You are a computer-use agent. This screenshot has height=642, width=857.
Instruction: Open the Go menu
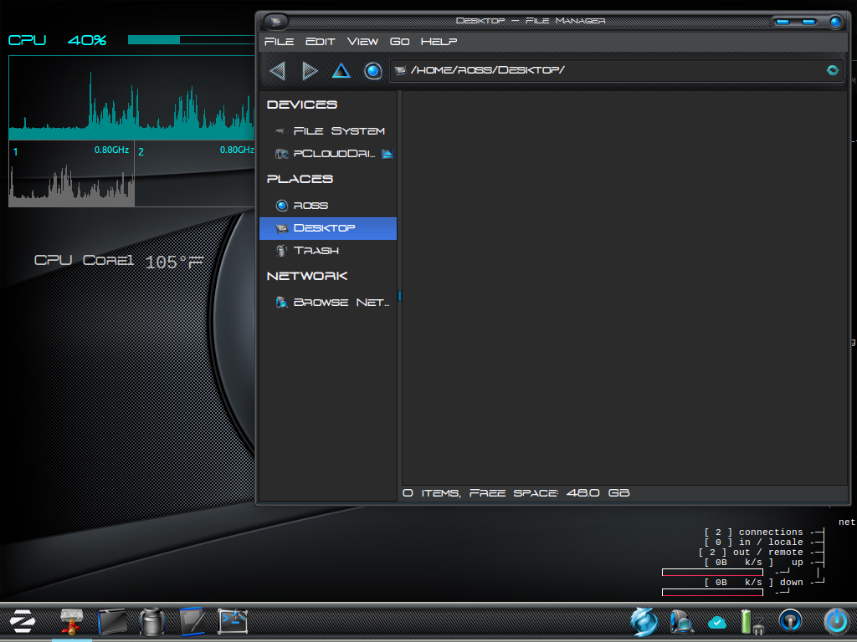(x=399, y=41)
